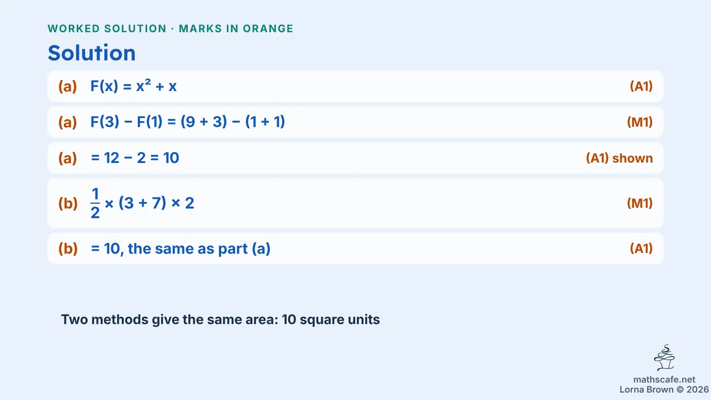Click the (a) label on the first row
The width and height of the screenshot is (711, 400).
point(68,86)
